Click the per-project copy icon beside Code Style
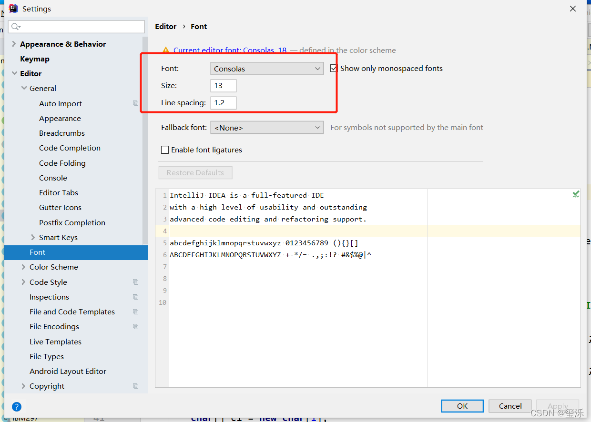The image size is (591, 422). 135,282
